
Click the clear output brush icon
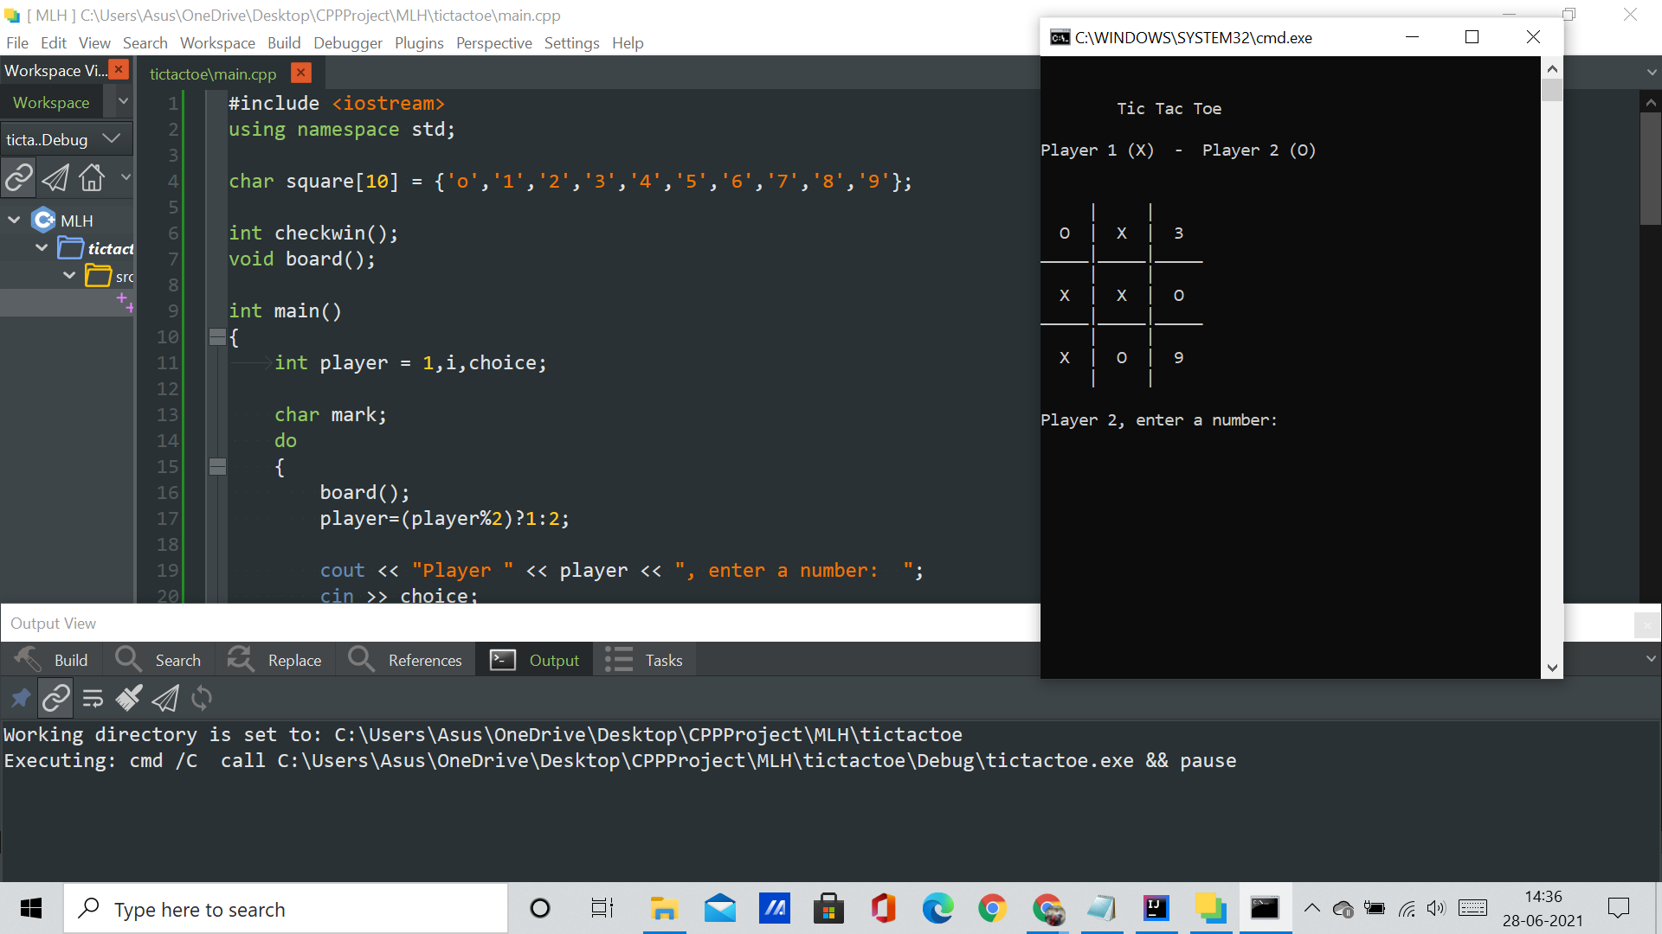point(129,698)
